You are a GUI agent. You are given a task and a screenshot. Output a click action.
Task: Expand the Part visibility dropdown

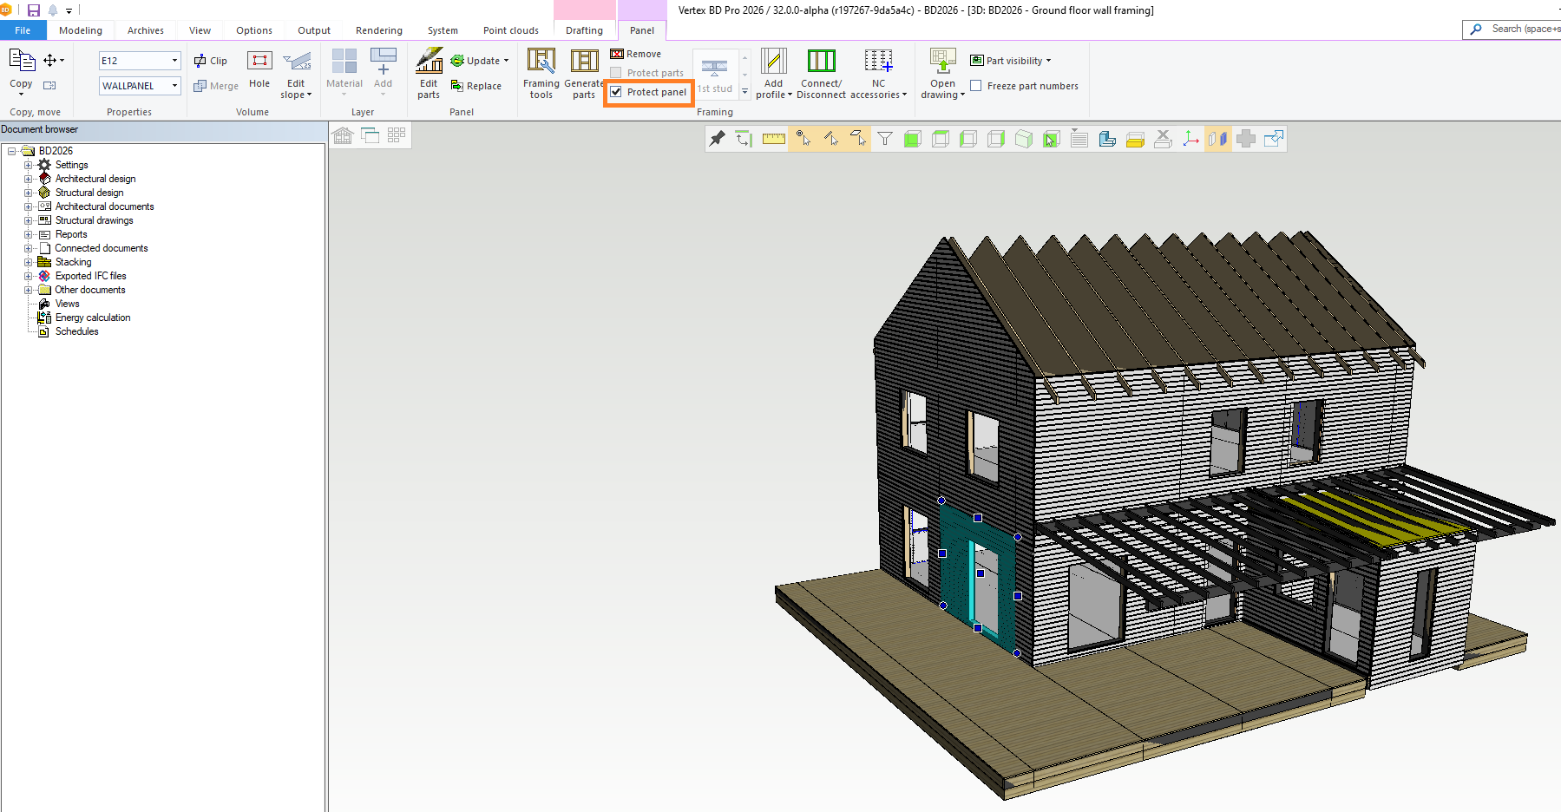coord(1011,61)
